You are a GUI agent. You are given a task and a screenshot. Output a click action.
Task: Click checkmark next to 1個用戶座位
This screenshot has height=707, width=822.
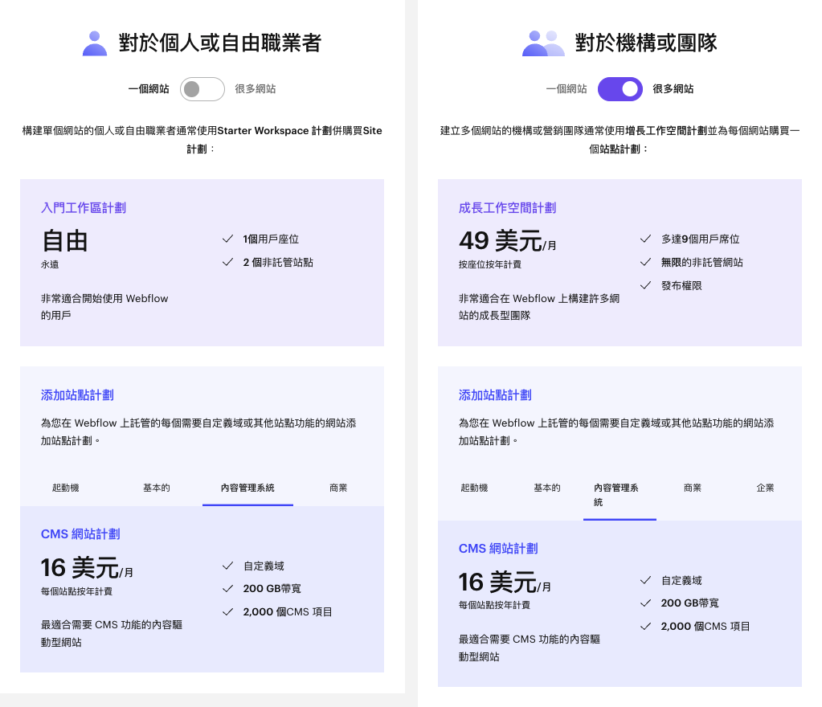point(227,239)
